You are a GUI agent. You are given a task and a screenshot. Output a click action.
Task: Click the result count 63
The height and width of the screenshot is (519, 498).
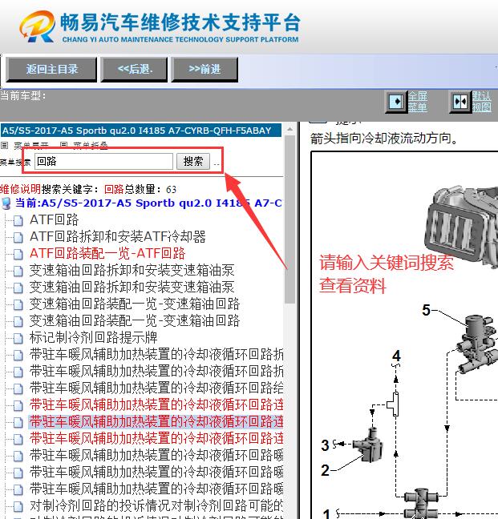pyautogui.click(x=171, y=190)
